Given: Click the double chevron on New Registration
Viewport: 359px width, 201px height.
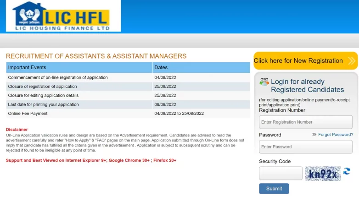Looking at the screenshot, I should 352,61.
